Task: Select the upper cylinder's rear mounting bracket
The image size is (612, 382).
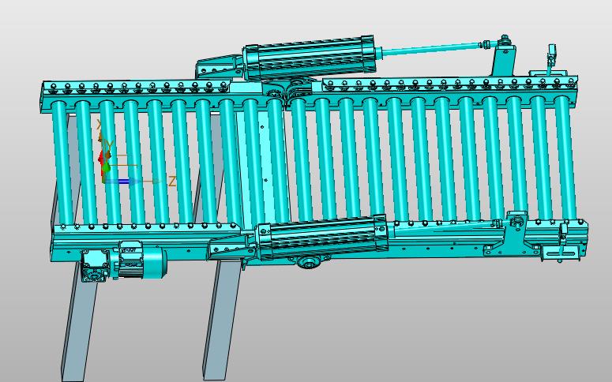Action: click(x=220, y=67)
